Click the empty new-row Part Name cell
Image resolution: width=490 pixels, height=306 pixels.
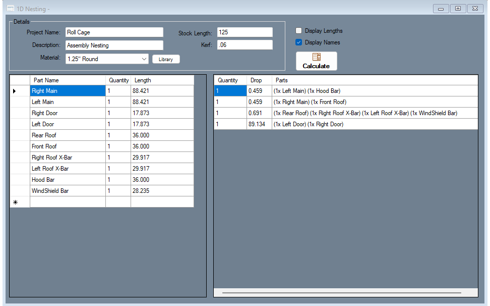[x=68, y=202]
